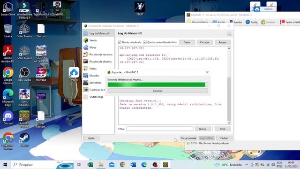Open the Windows Start menu
Screen dimensions: 300x169
5,165
